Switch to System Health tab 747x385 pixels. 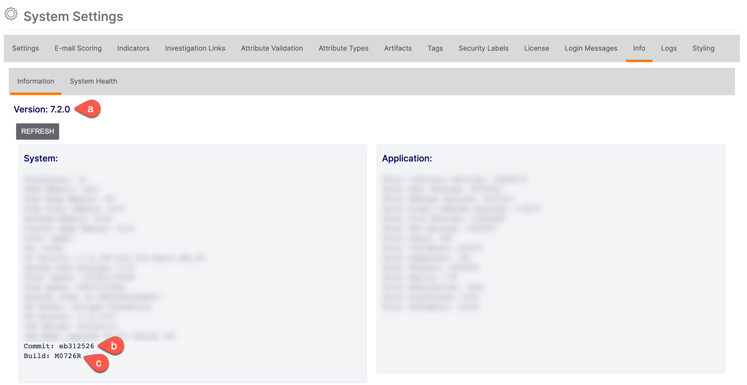tap(94, 81)
